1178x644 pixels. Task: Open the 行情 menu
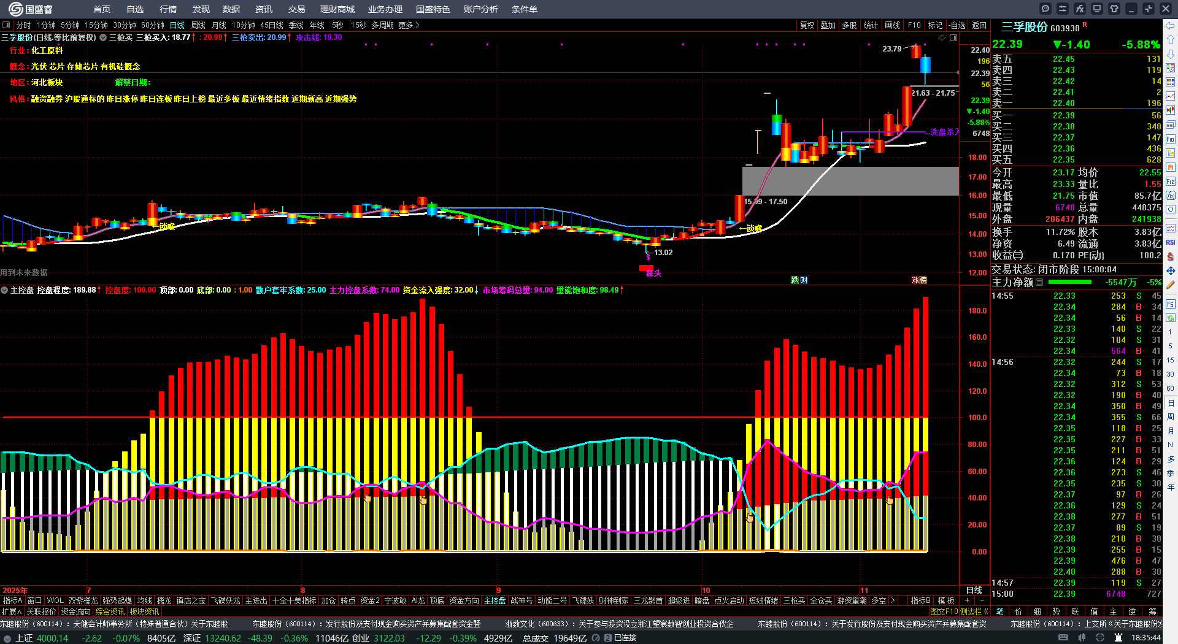pos(168,9)
